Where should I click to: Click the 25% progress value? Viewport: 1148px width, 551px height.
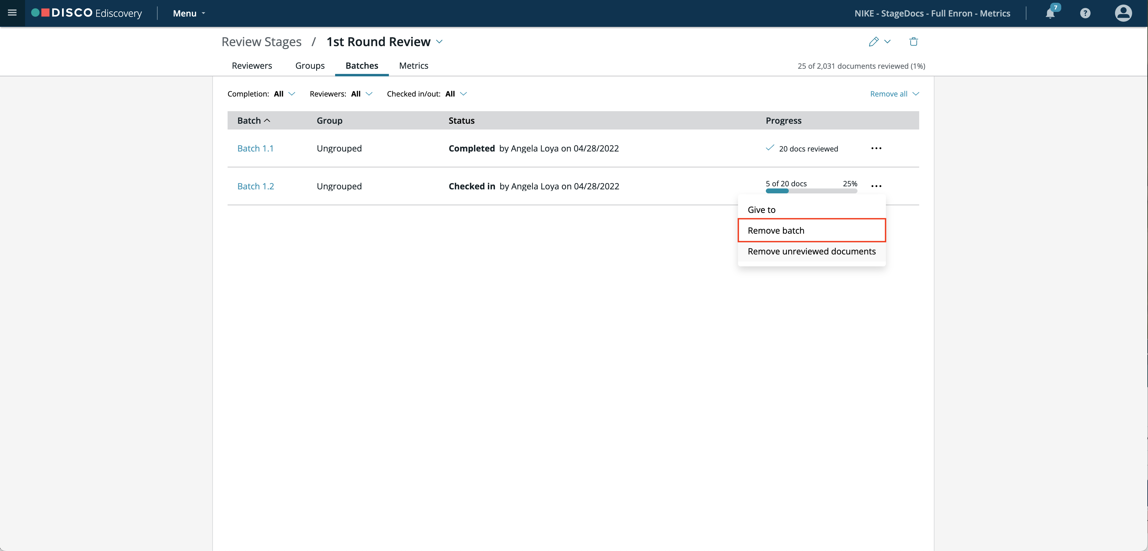850,184
